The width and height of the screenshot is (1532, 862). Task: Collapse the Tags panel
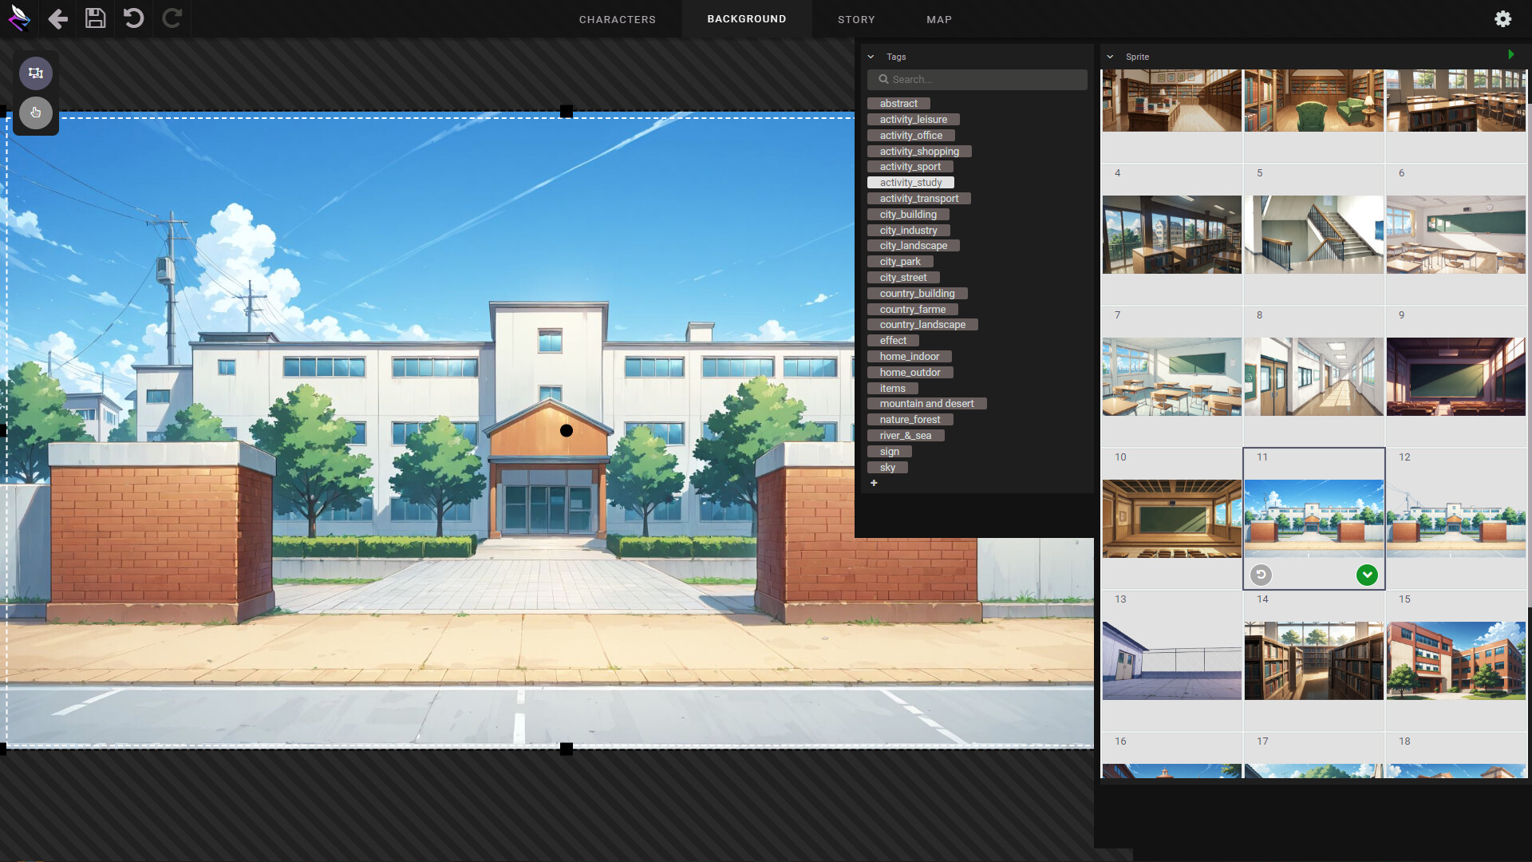pos(871,56)
